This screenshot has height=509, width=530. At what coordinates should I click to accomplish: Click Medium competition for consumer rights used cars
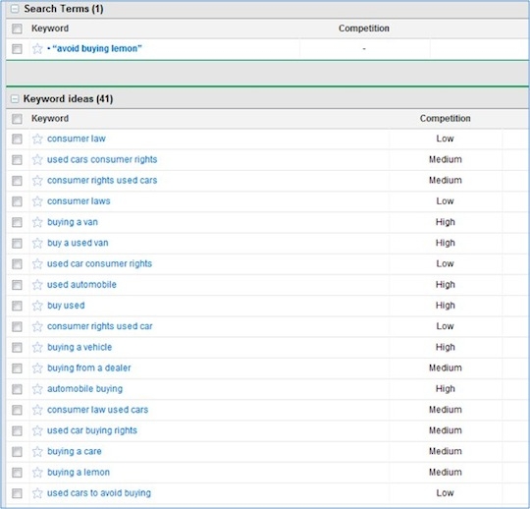tap(446, 181)
